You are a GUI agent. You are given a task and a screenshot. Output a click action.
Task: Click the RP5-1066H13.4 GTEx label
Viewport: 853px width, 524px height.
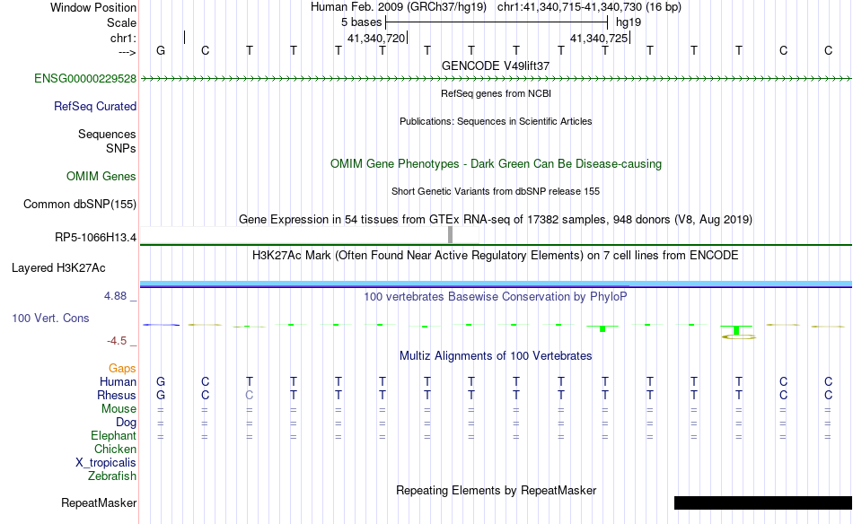pos(96,238)
